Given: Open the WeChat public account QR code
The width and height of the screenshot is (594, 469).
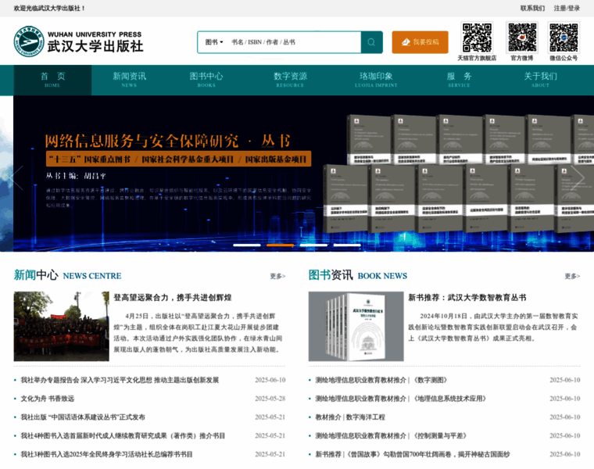Looking at the screenshot, I should pyautogui.click(x=564, y=38).
